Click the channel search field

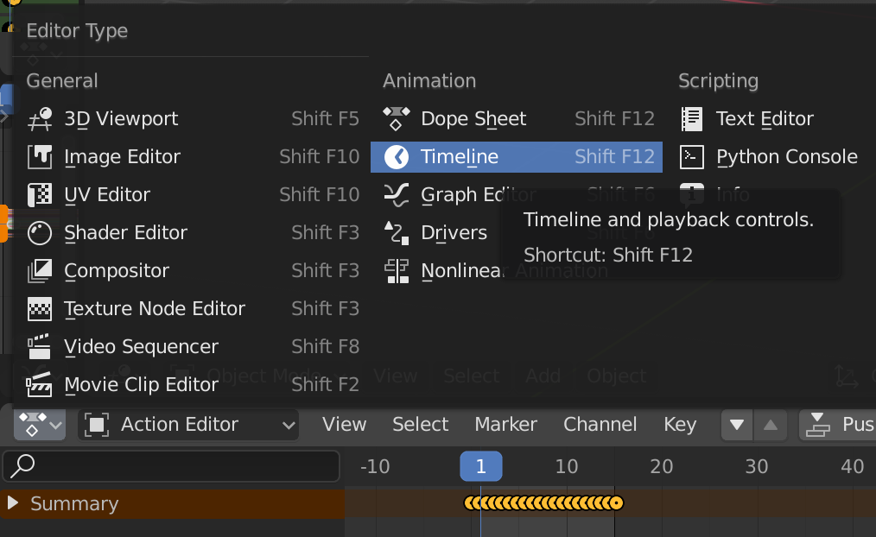click(170, 465)
